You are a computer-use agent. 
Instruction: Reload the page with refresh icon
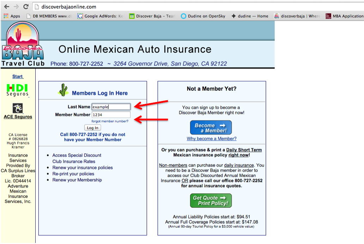[x=26, y=7]
